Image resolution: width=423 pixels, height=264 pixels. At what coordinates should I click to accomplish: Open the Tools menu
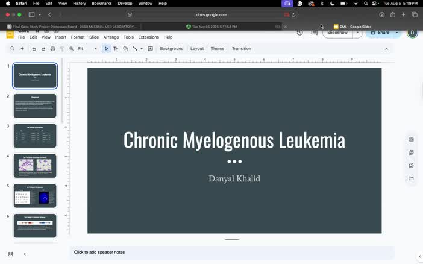128,37
